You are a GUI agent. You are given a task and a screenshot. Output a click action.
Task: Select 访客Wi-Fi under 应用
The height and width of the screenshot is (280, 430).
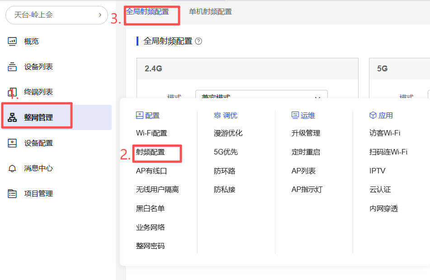(x=384, y=133)
